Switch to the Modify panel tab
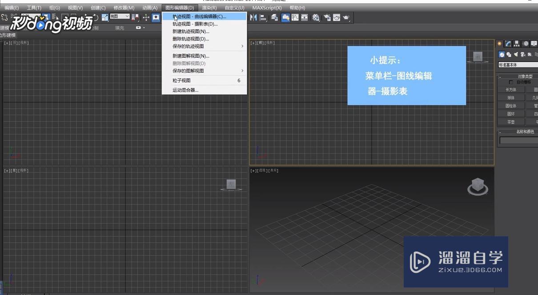Screen dimensions: 538x295 [x=508, y=43]
